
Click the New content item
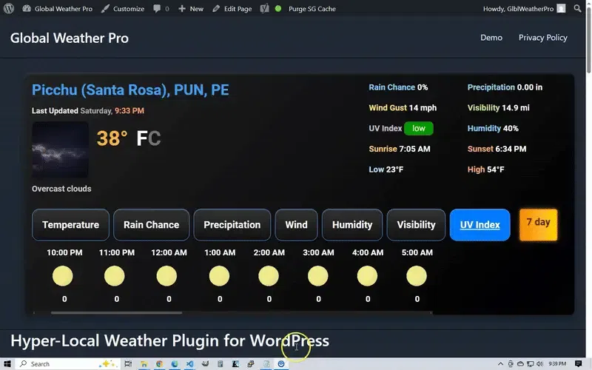(191, 9)
